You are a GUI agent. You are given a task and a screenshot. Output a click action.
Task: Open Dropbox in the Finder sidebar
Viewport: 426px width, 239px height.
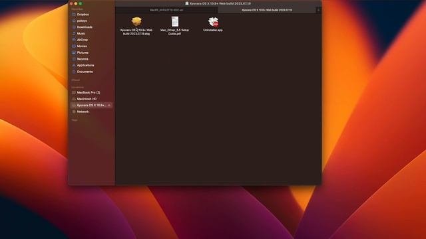83,15
